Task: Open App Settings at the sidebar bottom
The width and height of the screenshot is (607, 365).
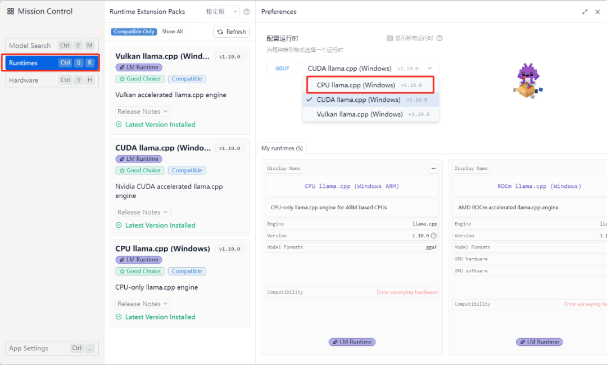Action: (x=52, y=348)
